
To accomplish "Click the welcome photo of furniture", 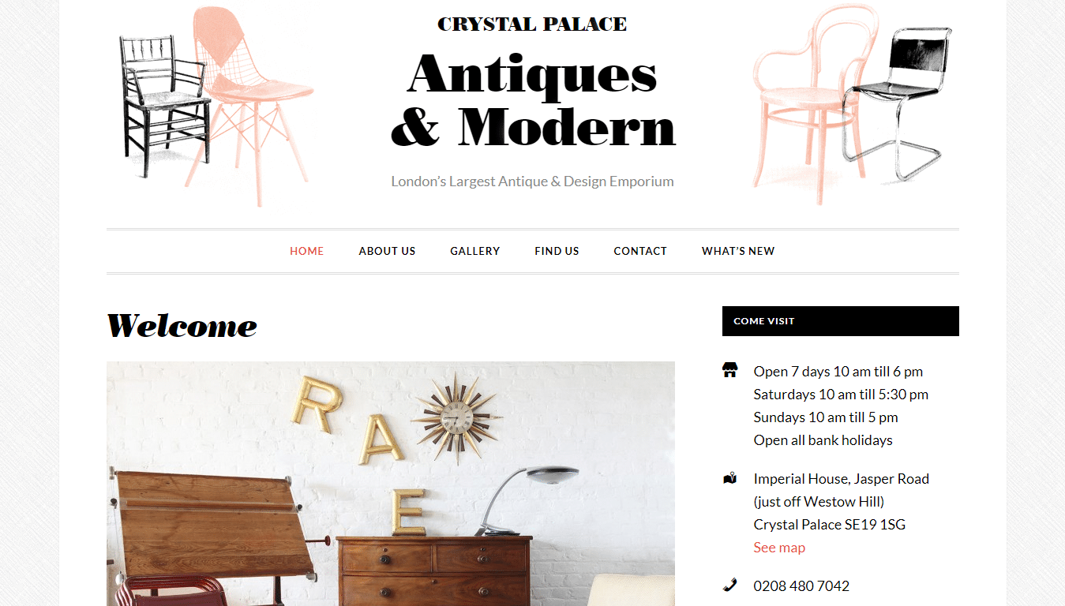I will pyautogui.click(x=391, y=484).
